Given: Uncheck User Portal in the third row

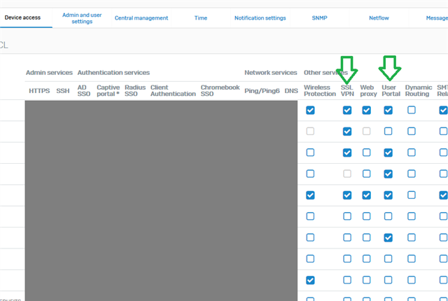Looking at the screenshot, I should point(388,153).
